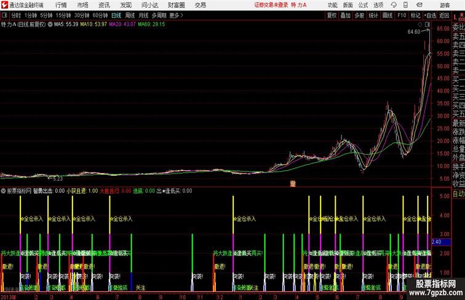Click the diamond icon at chart top-right
The image size is (465, 300).
point(420,25)
